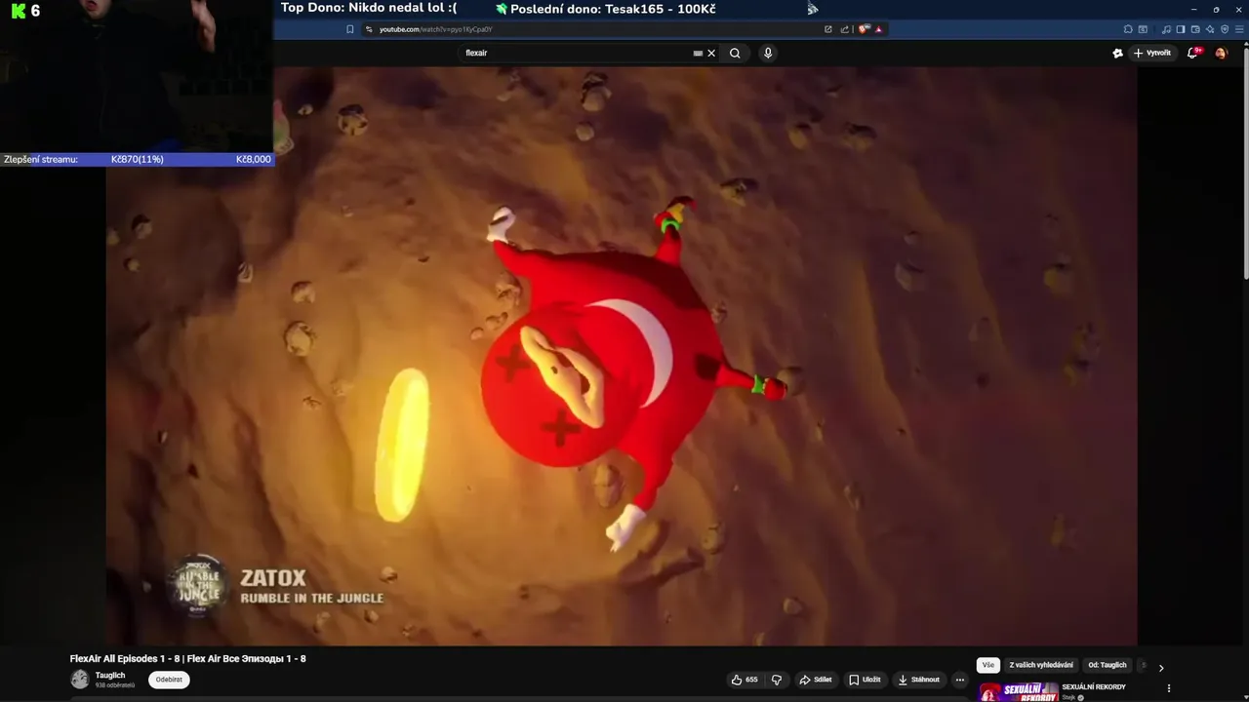Viewport: 1249px width, 702px height.
Task: Open the SEXUÁLNÍ REKORDY video title link
Action: (1094, 687)
